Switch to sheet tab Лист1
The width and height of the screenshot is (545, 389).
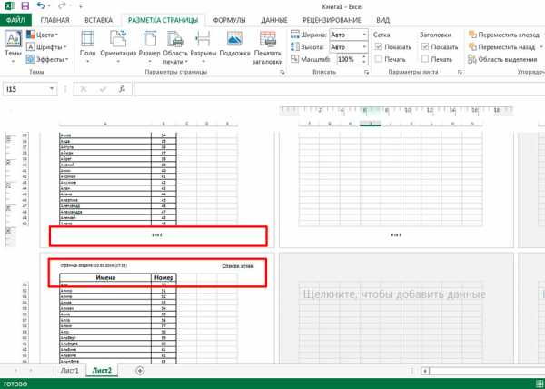[70, 371]
